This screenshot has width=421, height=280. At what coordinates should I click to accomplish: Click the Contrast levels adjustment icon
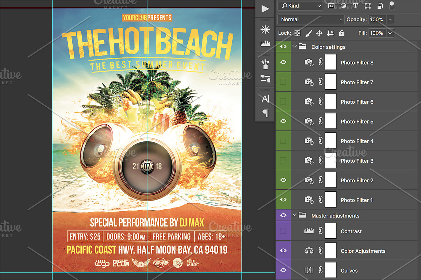point(309,231)
